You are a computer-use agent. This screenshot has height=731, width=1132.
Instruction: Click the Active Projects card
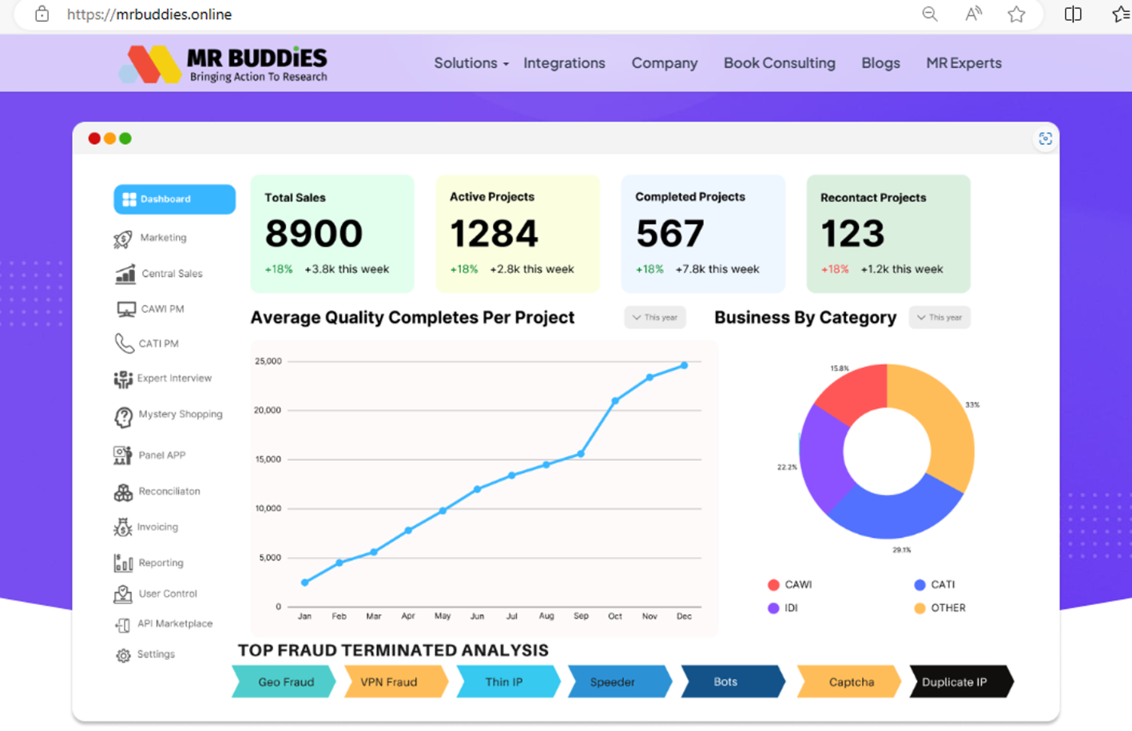tap(518, 234)
